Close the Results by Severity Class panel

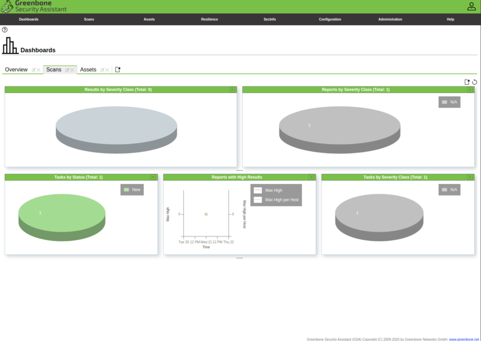point(232,90)
